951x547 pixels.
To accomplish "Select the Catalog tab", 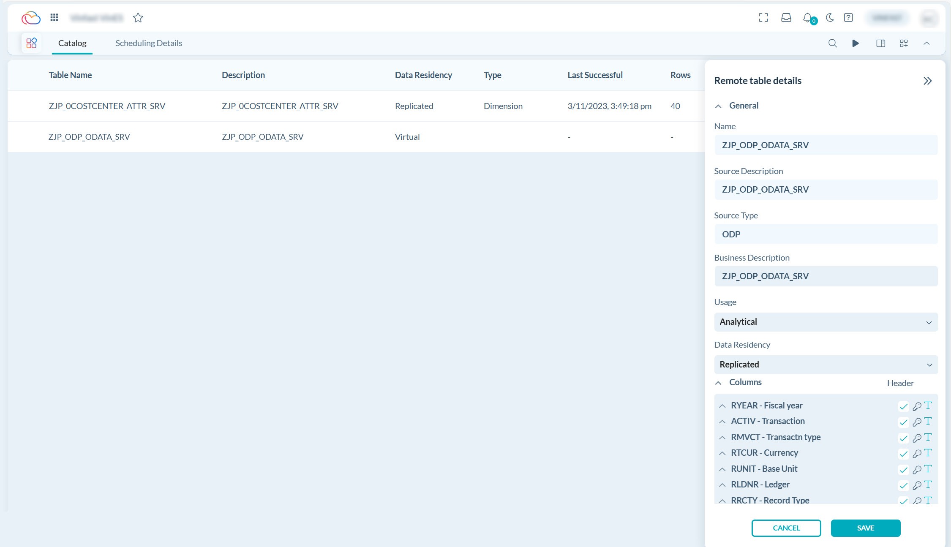I will coord(72,43).
